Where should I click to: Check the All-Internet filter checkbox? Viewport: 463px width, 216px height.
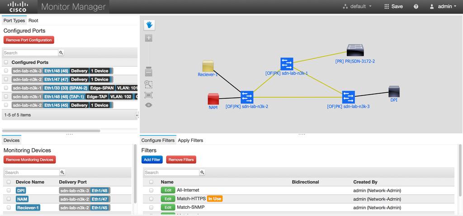point(151,190)
